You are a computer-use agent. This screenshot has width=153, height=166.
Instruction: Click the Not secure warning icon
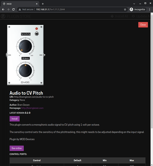pos(20,10)
